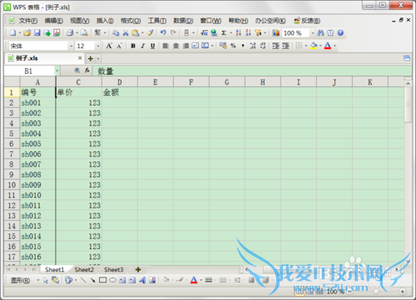Toggle Italic formatting
416x300 pixels.
(143, 46)
